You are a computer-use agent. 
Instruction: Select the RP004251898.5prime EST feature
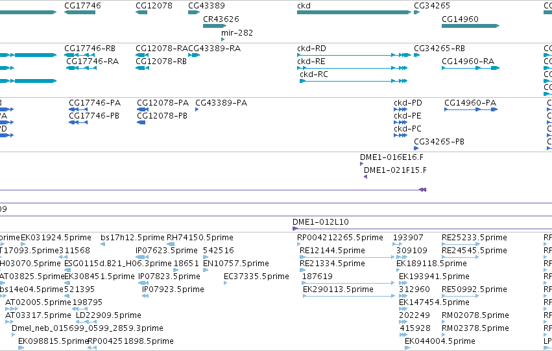point(92,348)
